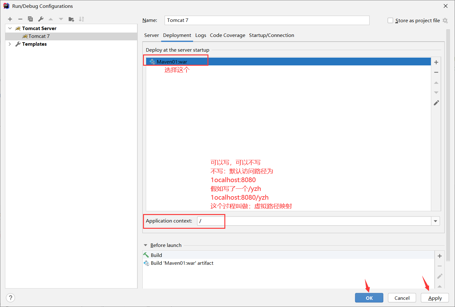Edit the selected Before launch task
The width and height of the screenshot is (455, 307).
440,276
